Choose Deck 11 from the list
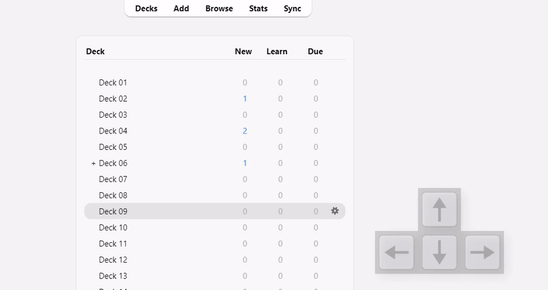548x290 pixels. point(113,243)
